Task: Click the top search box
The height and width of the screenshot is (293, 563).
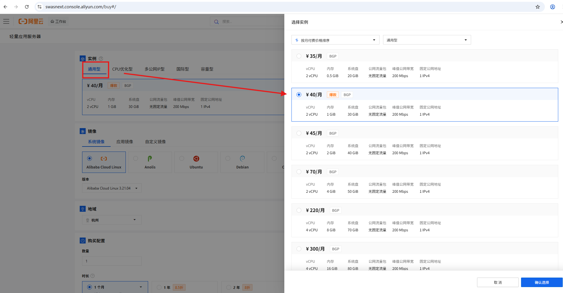Action: pyautogui.click(x=247, y=22)
